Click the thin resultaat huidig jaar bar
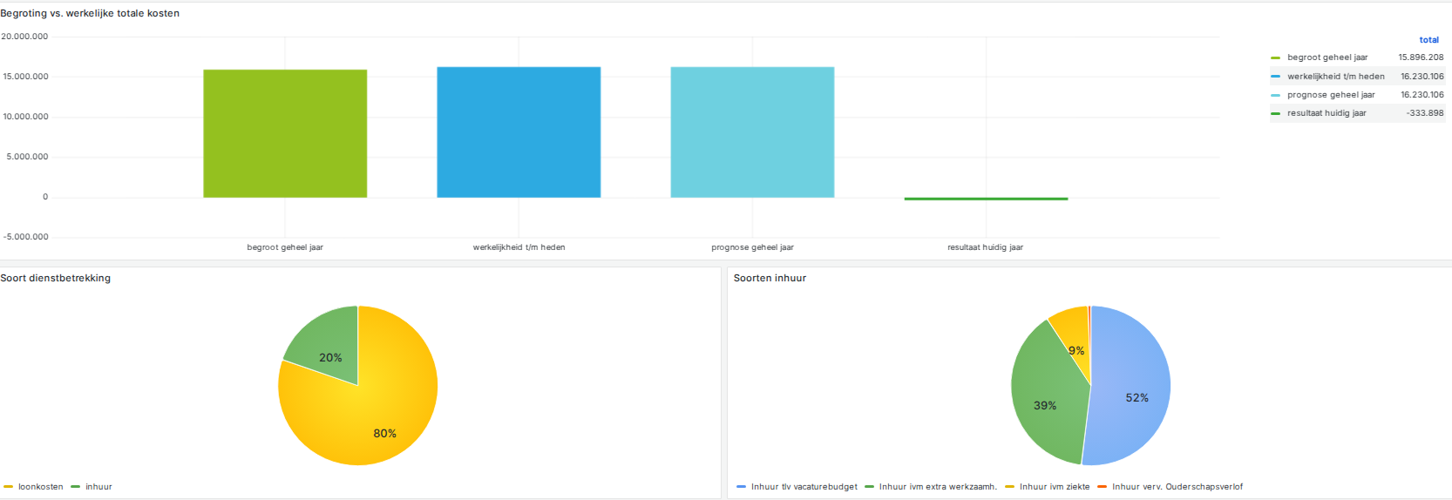This screenshot has height=500, width=1452. pos(986,199)
